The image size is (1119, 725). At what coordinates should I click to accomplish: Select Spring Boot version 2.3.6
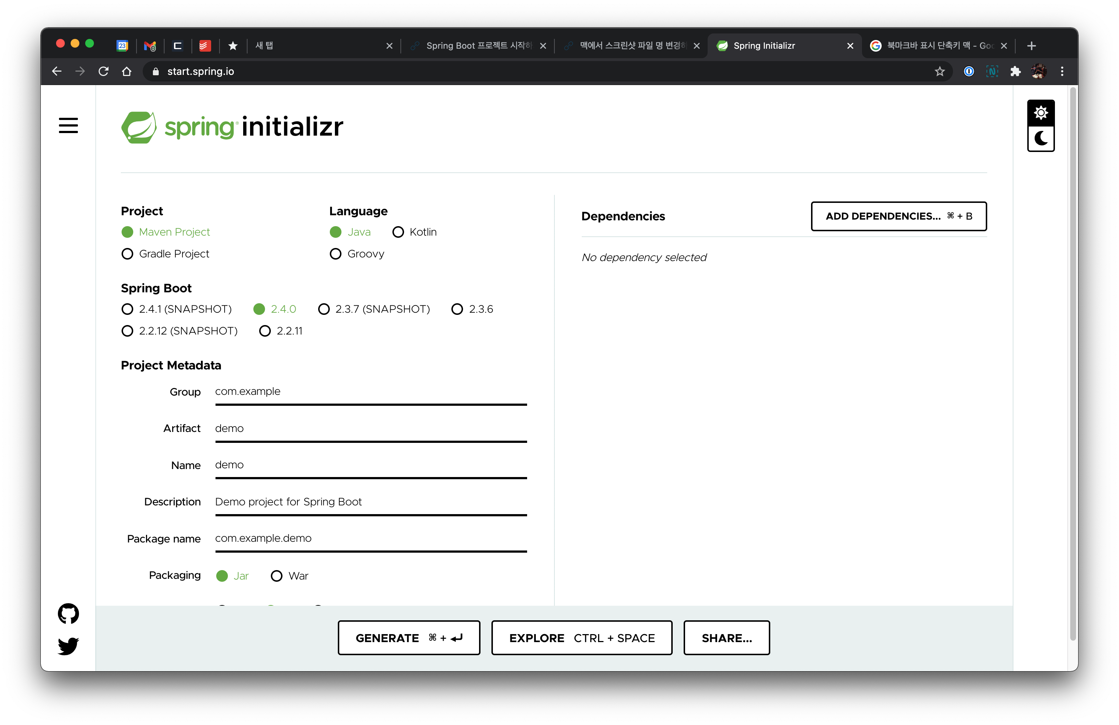(x=457, y=309)
